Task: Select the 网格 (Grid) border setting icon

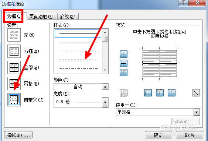Action: 14,84
